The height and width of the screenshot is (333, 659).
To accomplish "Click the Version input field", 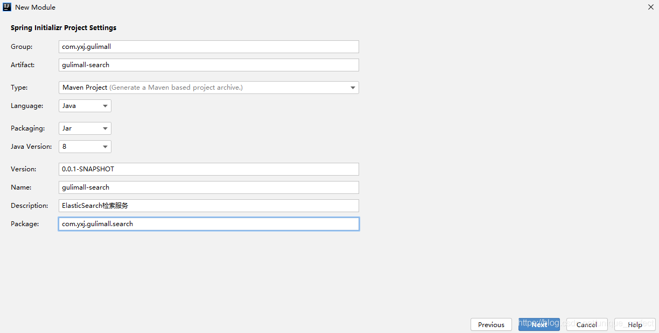I will pos(208,169).
